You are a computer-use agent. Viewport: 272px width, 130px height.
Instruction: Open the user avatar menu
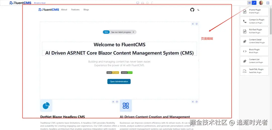pyautogui.click(x=261, y=3)
